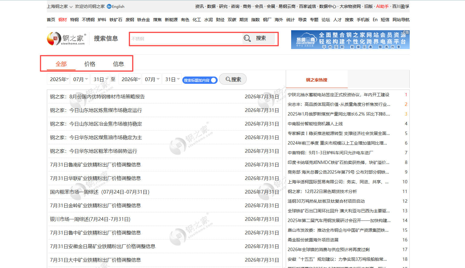Open the start month 07月 dropdown

80,79
